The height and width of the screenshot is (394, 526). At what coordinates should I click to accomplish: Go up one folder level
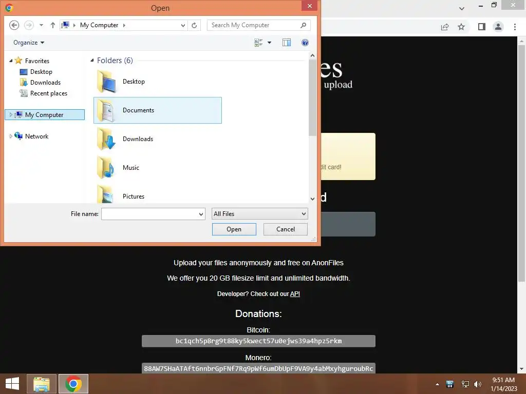(x=53, y=25)
